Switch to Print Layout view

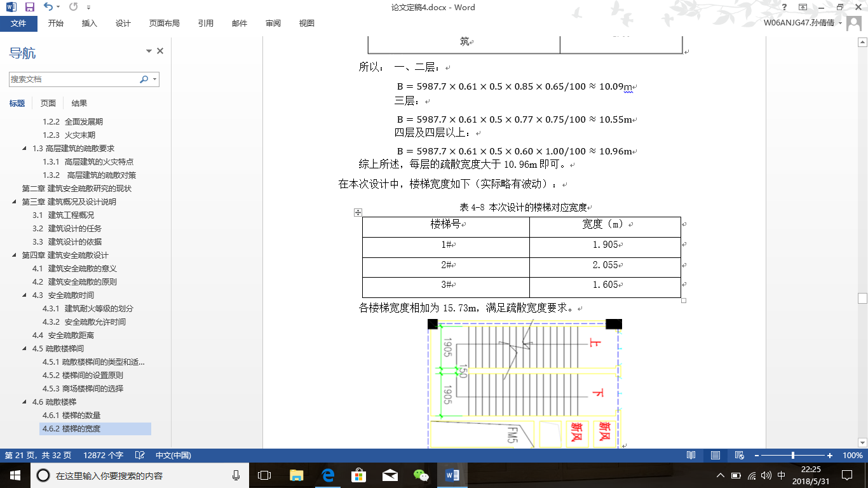coord(715,456)
